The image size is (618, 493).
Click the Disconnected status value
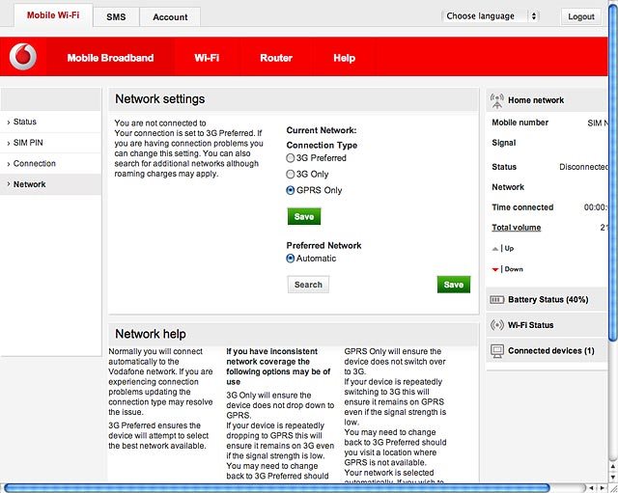583,167
